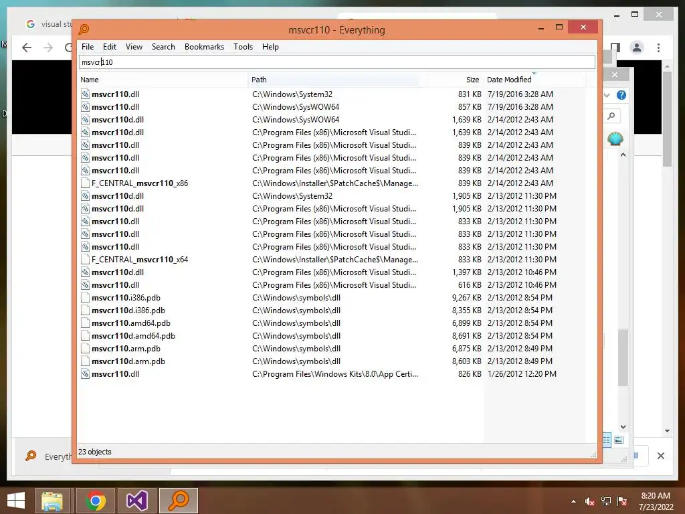685x514 pixels.
Task: Switch to Visual Studio in the taskbar
Action: pyautogui.click(x=136, y=501)
